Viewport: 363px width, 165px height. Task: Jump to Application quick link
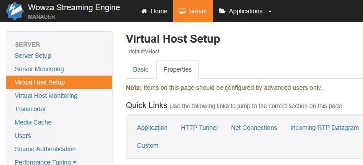[152, 128]
